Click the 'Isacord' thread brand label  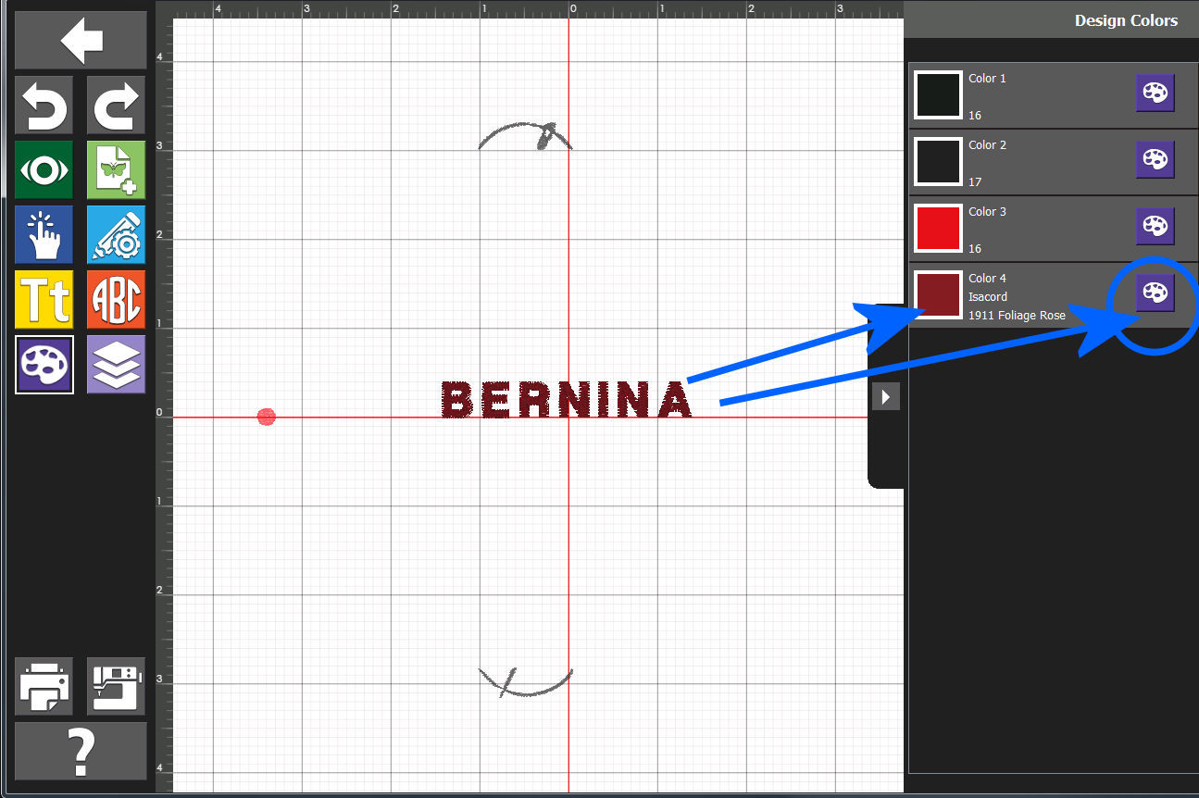[988, 297]
